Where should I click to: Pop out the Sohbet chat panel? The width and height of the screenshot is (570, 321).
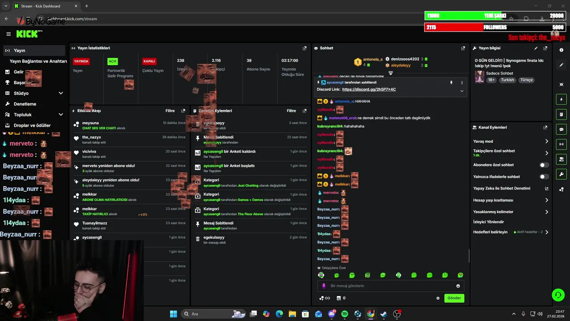coord(463,48)
